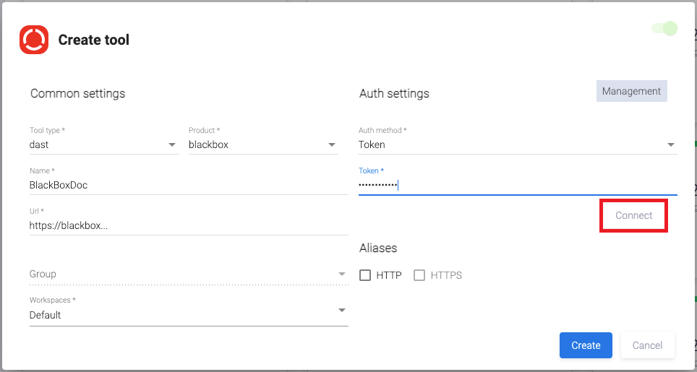
Task: Open the Workspaces dropdown set to Default
Action: tap(188, 315)
